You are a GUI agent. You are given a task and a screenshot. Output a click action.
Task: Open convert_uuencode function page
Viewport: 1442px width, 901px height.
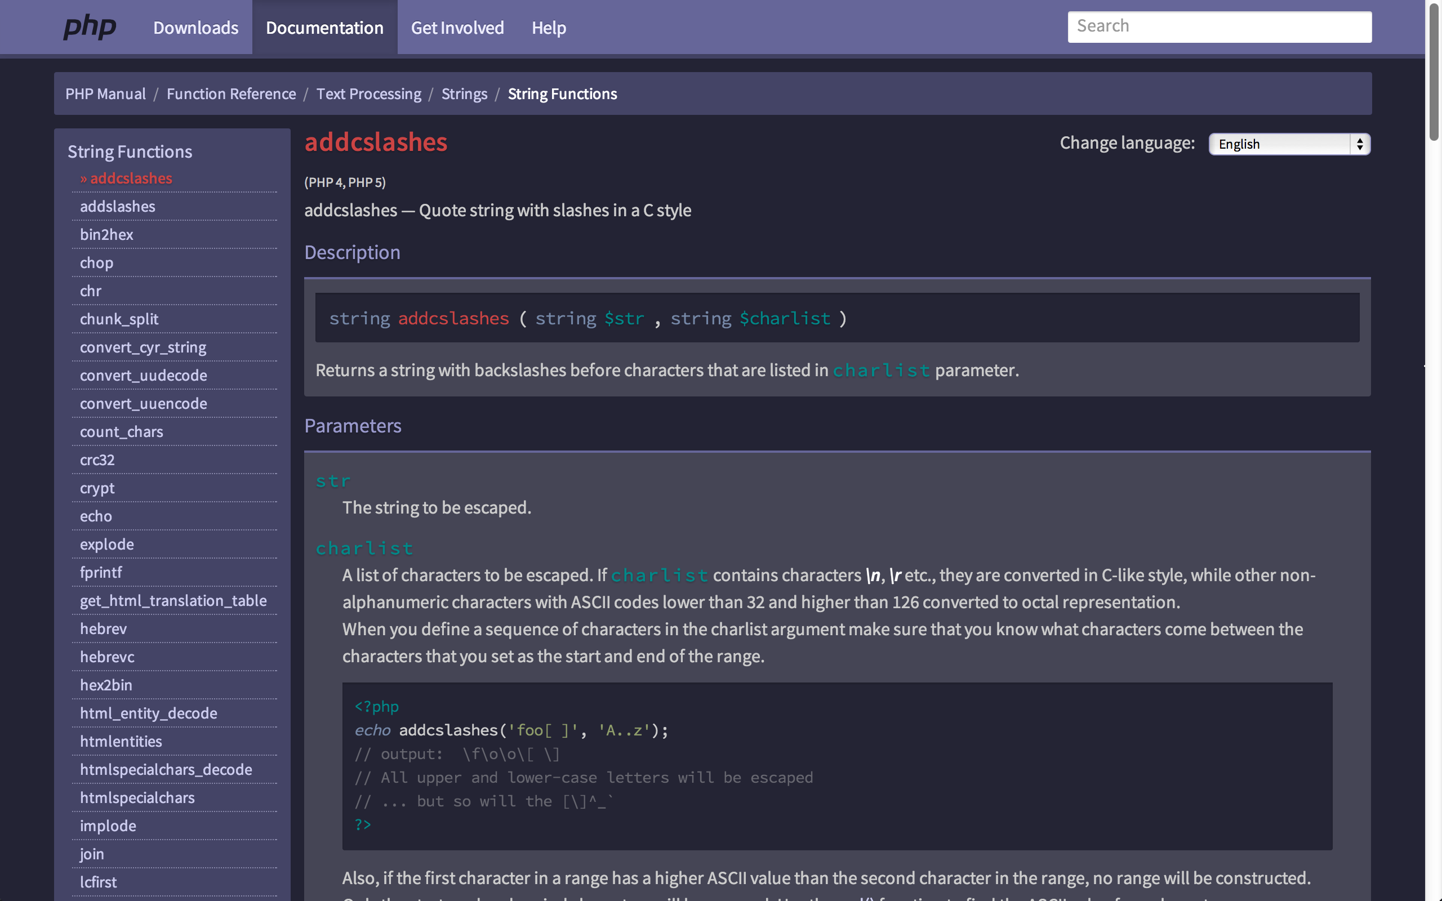point(144,403)
